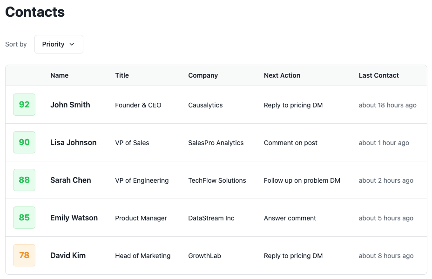The width and height of the screenshot is (432, 279).
Task: Click the Name column header
Action: [x=60, y=75]
